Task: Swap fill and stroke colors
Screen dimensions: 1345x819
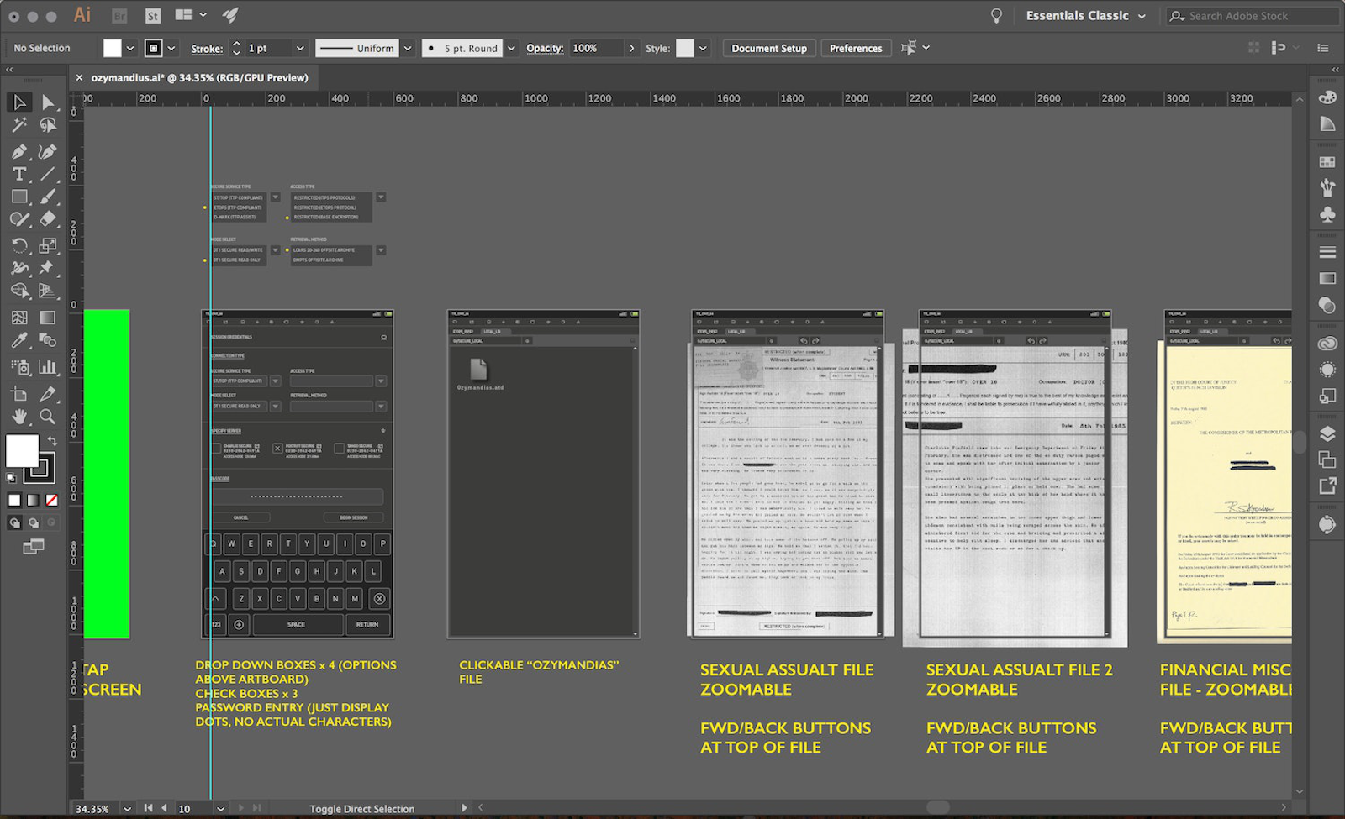Action: pos(52,441)
